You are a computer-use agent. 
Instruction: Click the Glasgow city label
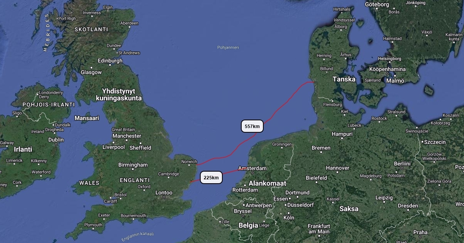[x=91, y=72]
